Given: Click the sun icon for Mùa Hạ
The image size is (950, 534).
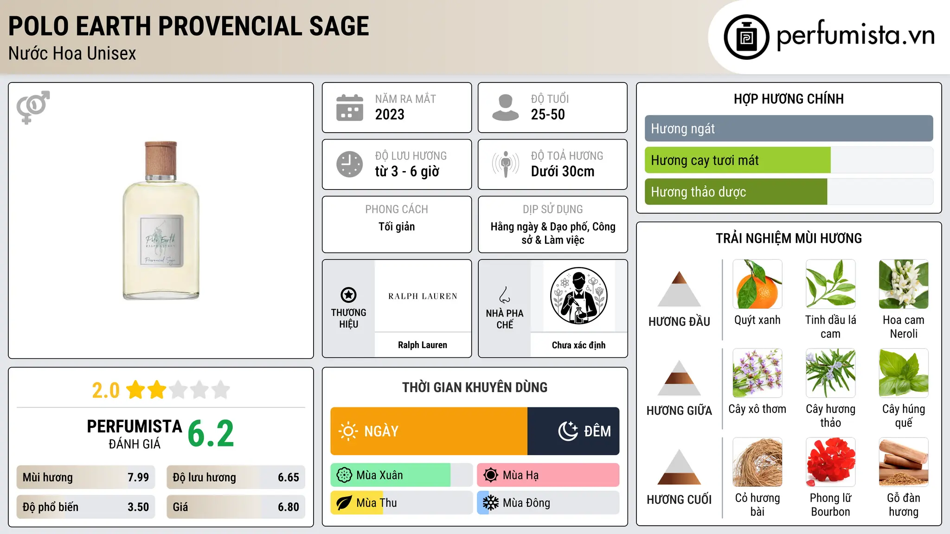Looking at the screenshot, I should 491,475.
